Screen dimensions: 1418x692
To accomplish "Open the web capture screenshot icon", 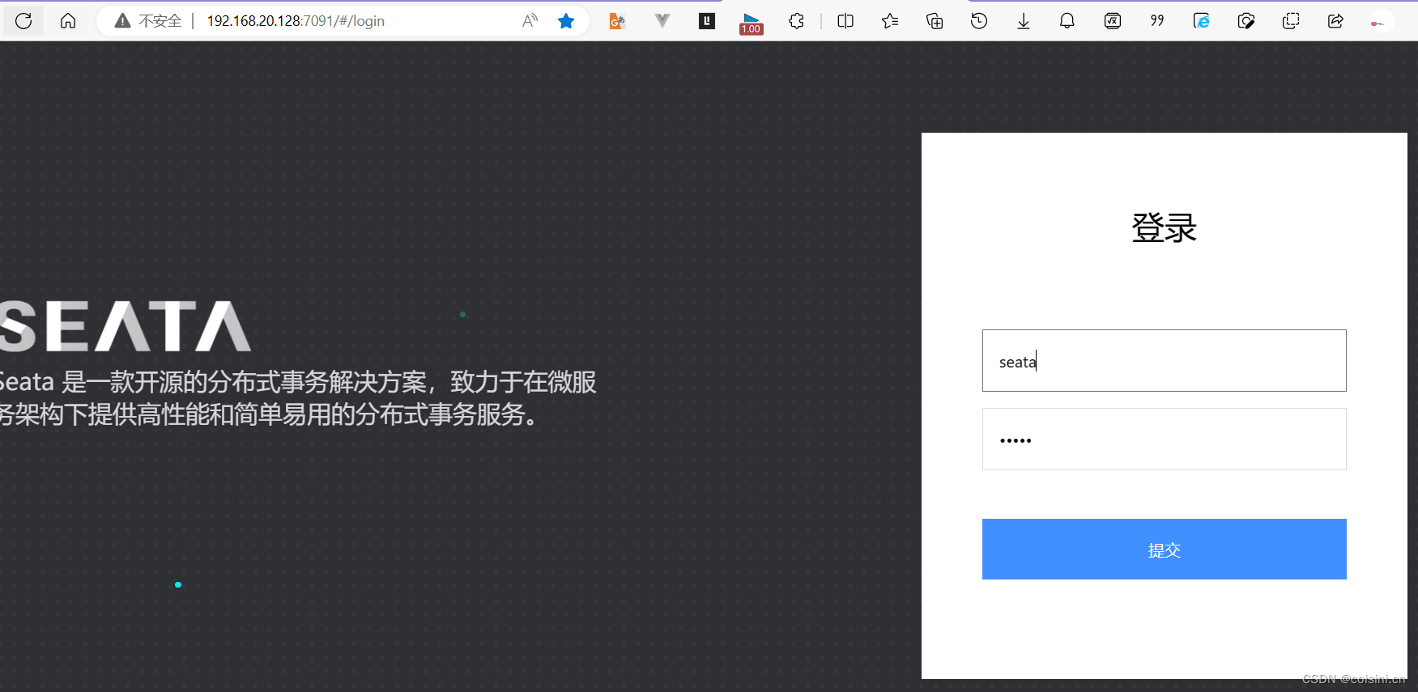I will pyautogui.click(x=1291, y=21).
